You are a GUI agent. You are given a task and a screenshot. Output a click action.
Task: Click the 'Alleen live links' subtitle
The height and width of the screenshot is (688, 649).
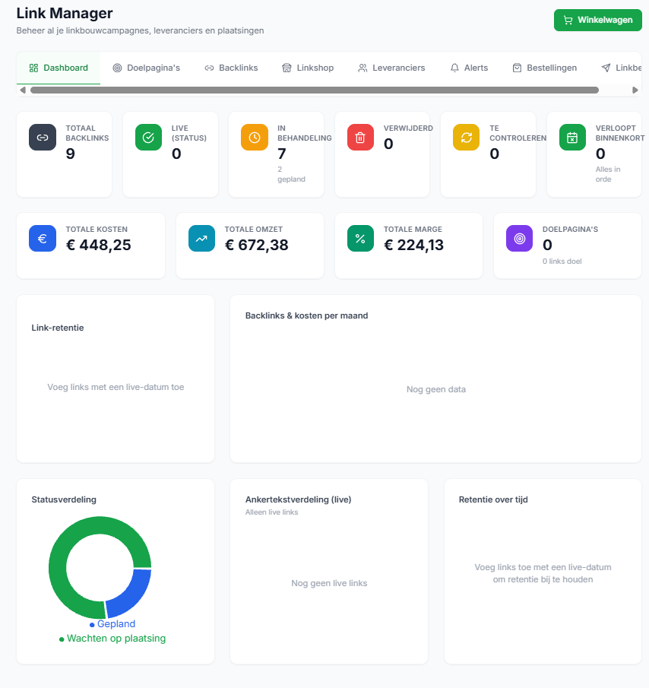(x=271, y=512)
